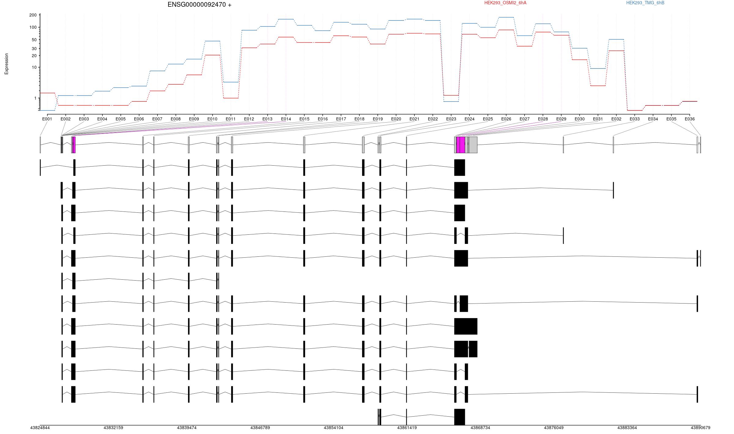This screenshot has height=434, width=734.
Task: Click the gene title ENSG00000092470 +
Action: [x=199, y=5]
